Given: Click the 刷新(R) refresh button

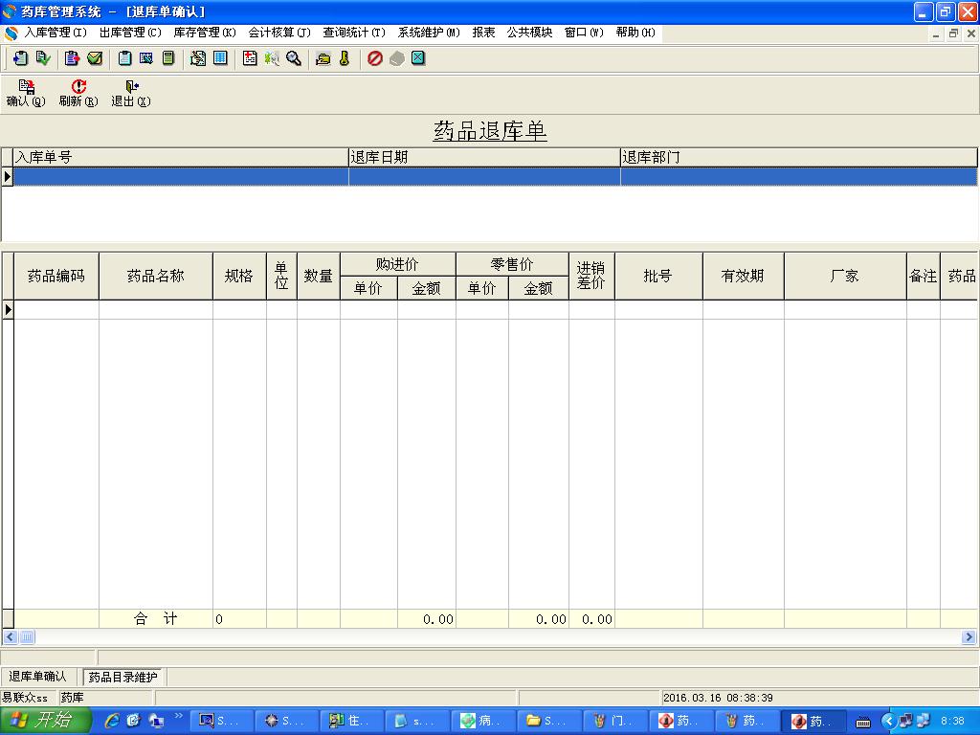Looking at the screenshot, I should coord(78,93).
